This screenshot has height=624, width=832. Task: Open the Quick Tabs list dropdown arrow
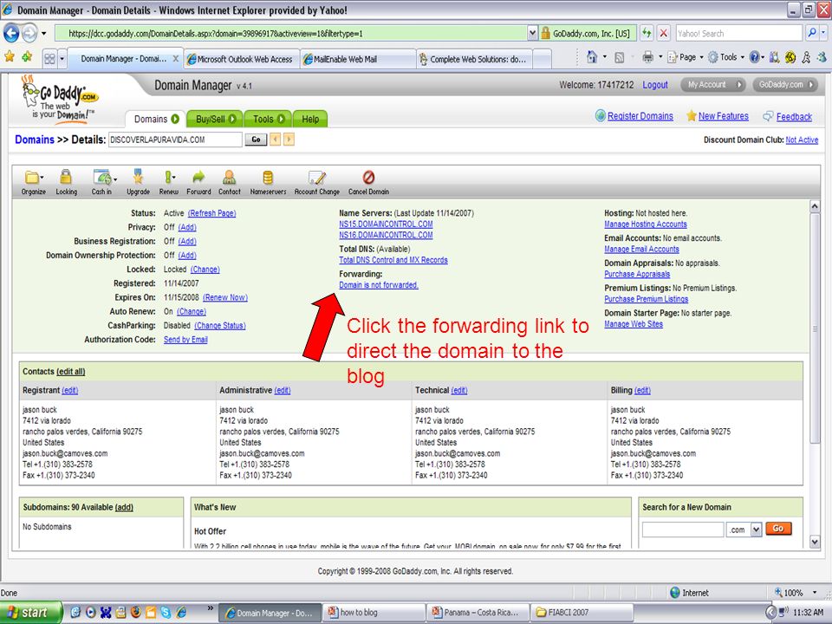coord(62,58)
